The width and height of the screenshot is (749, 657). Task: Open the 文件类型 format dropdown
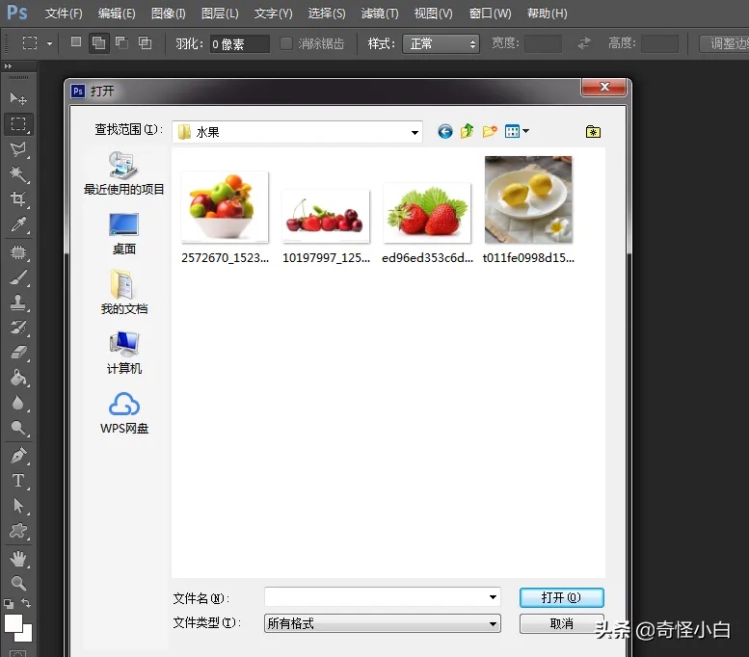coord(493,624)
